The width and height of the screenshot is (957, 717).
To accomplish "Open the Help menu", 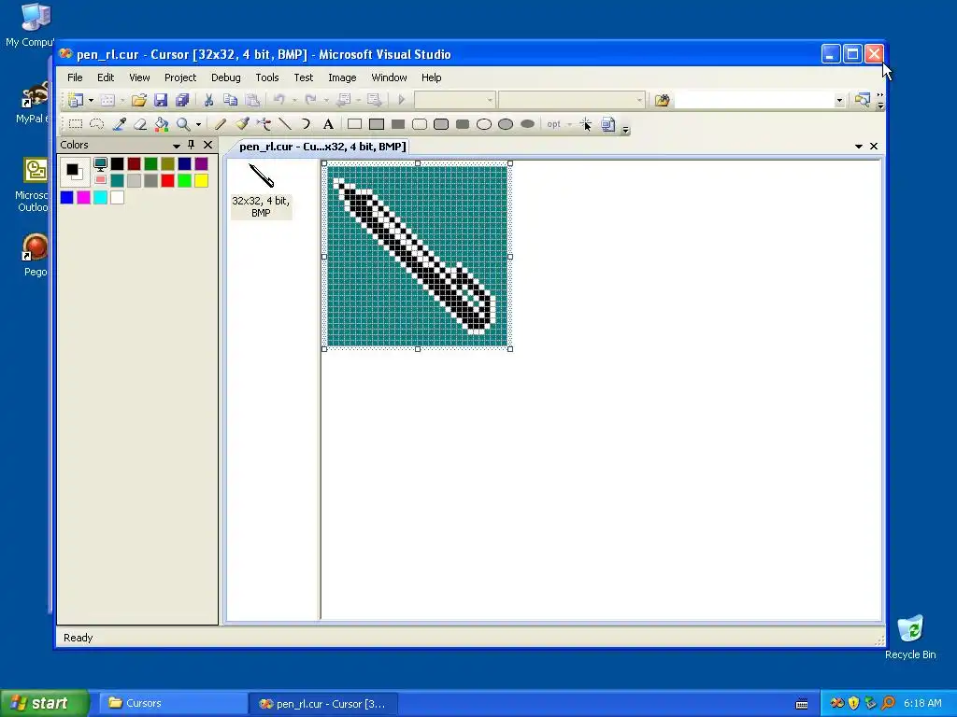I will [x=431, y=77].
